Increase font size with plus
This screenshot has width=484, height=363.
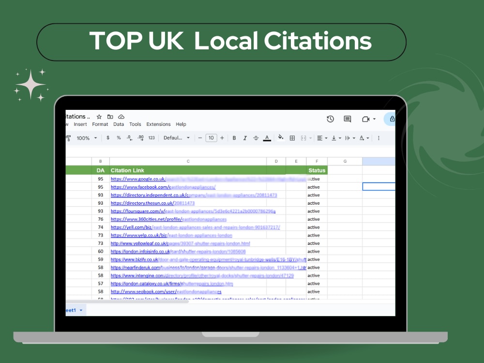point(222,137)
